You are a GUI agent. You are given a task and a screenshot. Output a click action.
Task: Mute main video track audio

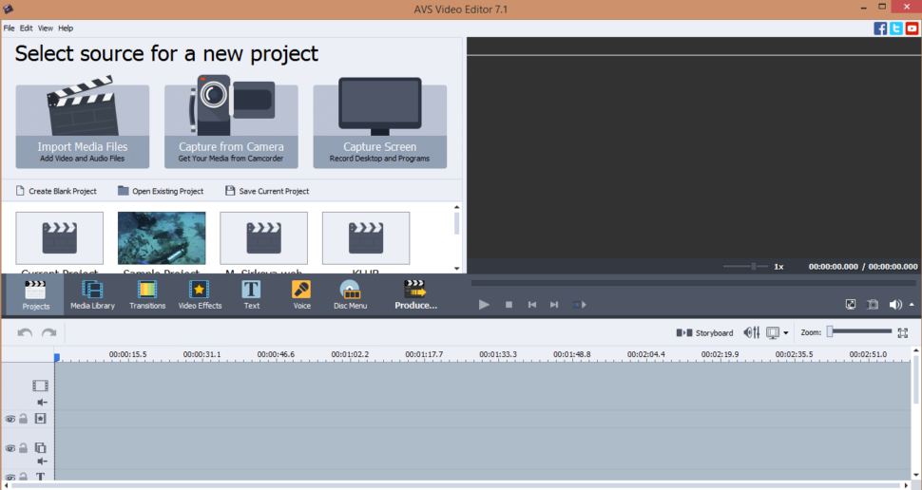point(42,403)
